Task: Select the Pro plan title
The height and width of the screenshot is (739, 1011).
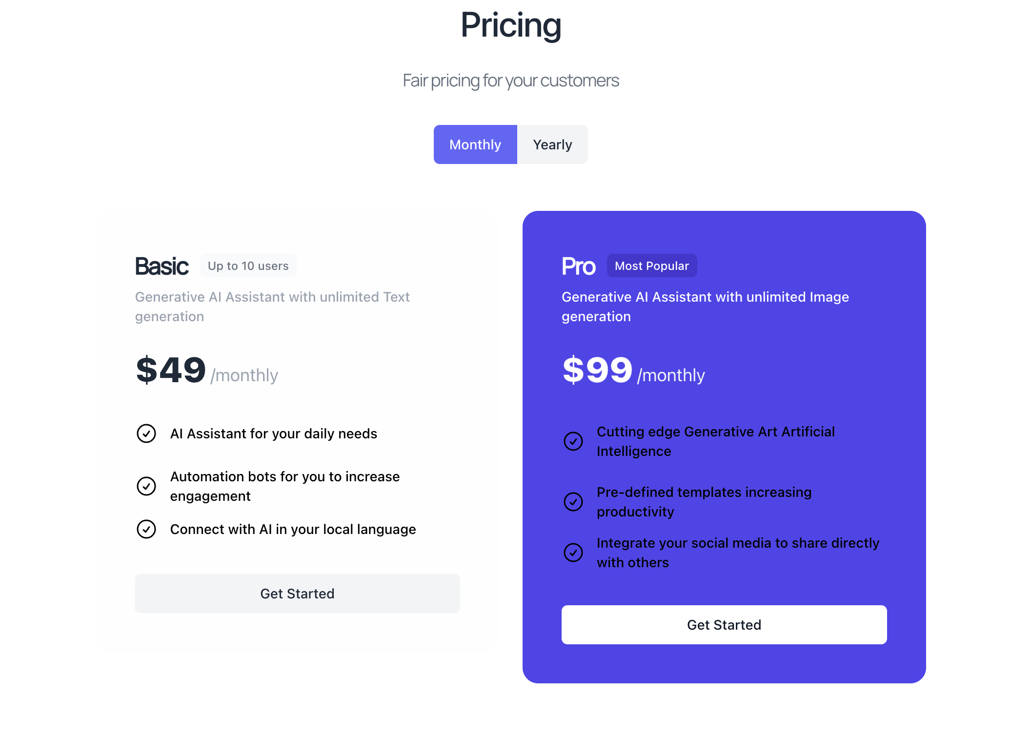Action: [x=578, y=266]
